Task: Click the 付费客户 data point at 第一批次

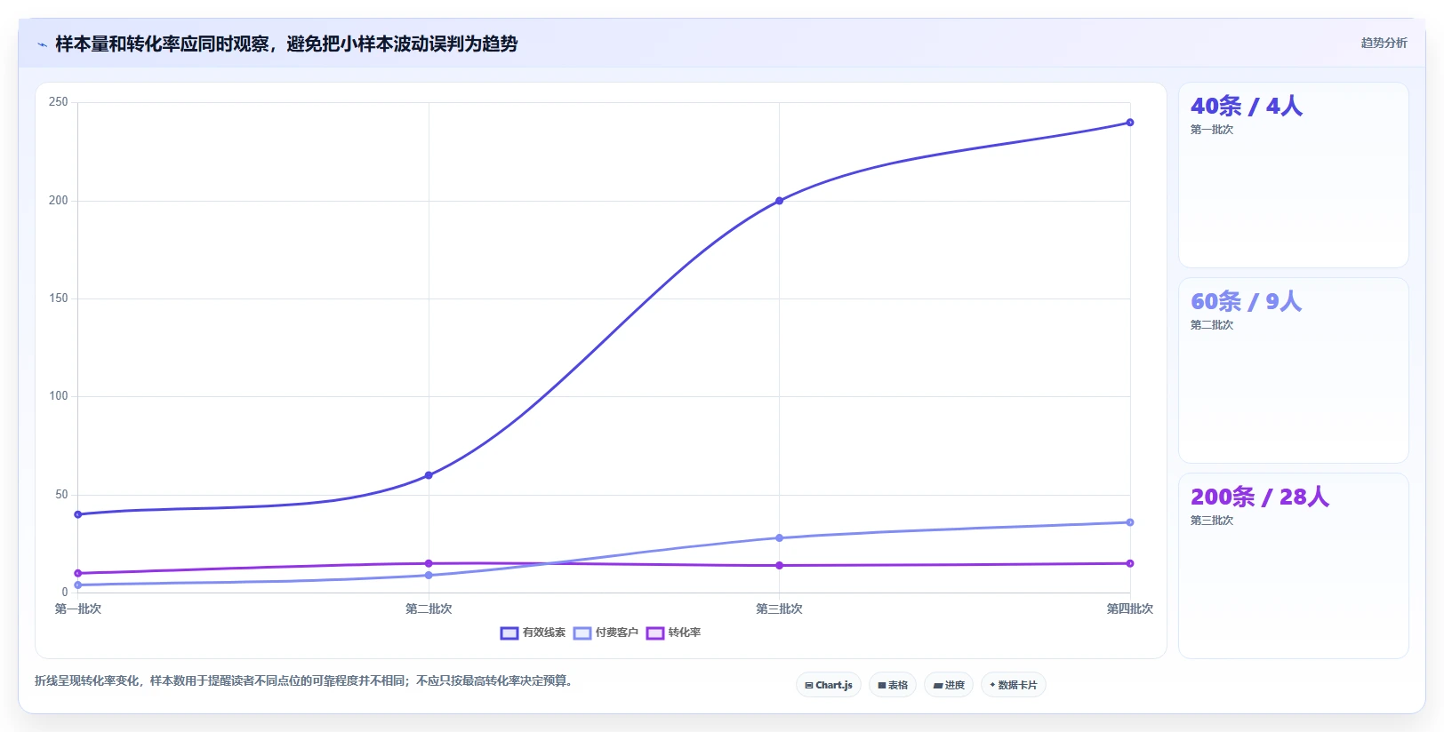Action: click(78, 585)
